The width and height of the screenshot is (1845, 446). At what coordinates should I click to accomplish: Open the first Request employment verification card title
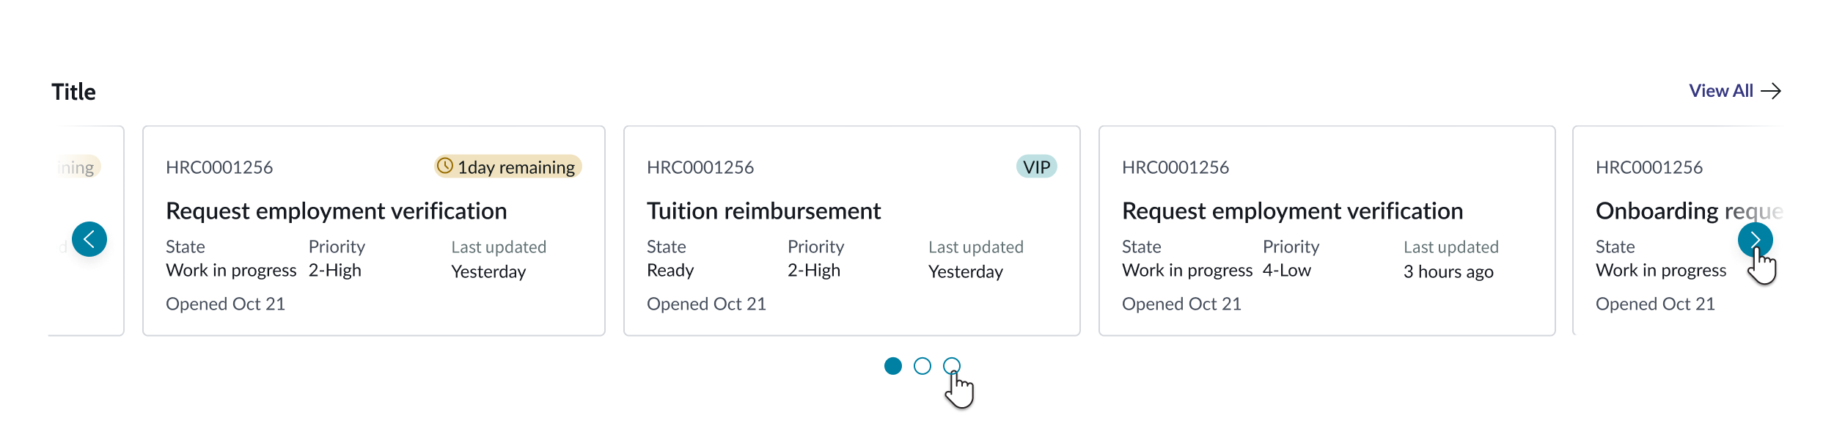coord(336,211)
